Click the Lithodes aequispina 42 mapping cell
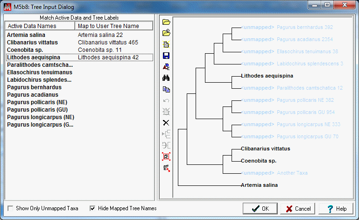This screenshot has width=359, height=220. click(x=108, y=57)
